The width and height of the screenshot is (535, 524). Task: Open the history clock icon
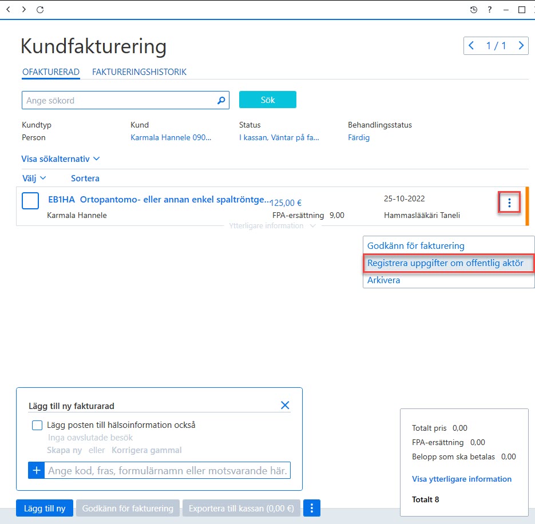coord(474,10)
